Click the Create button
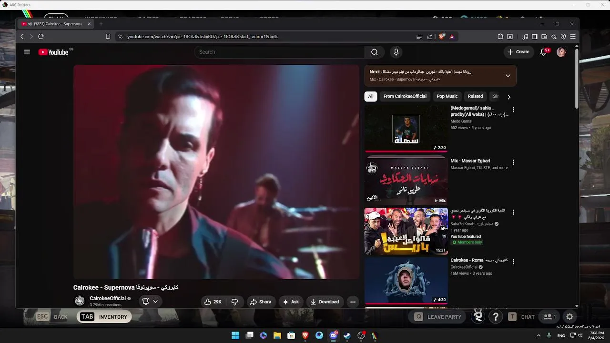 [518, 52]
